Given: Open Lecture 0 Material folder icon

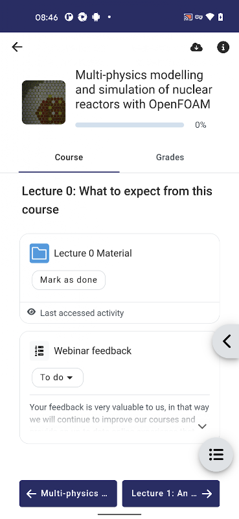Looking at the screenshot, I should (x=40, y=253).
